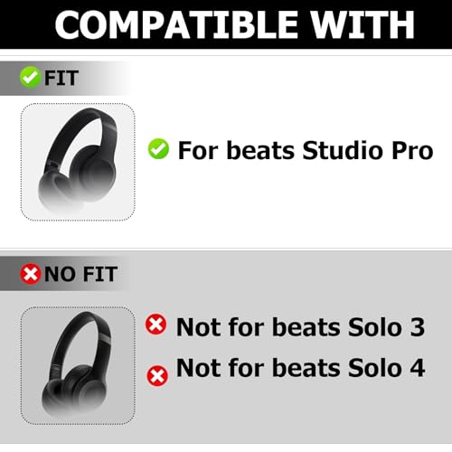Click the "Not for beats Solo 4" text
Image resolution: width=452 pixels, height=452 pixels.
coord(300,368)
